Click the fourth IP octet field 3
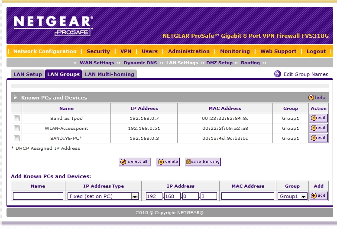The width and height of the screenshot is (337, 228). pyautogui.click(x=209, y=196)
